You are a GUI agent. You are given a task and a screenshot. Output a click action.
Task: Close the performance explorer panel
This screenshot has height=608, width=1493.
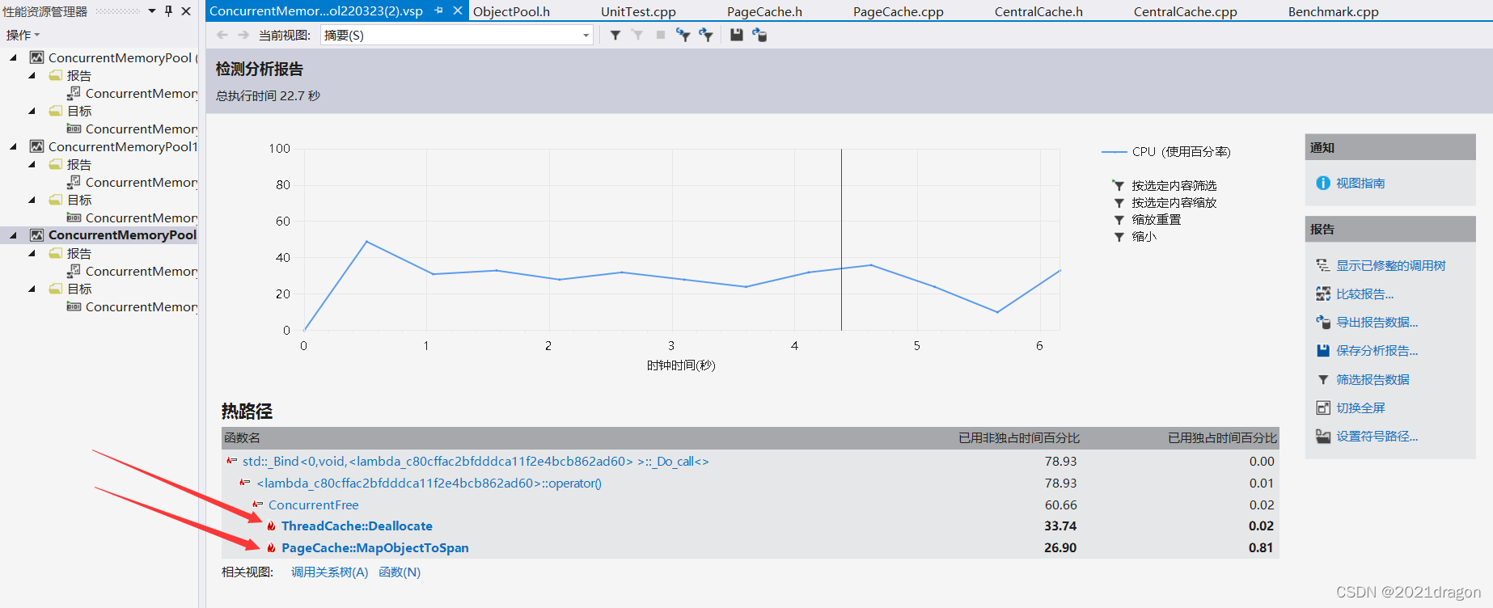coord(186,11)
